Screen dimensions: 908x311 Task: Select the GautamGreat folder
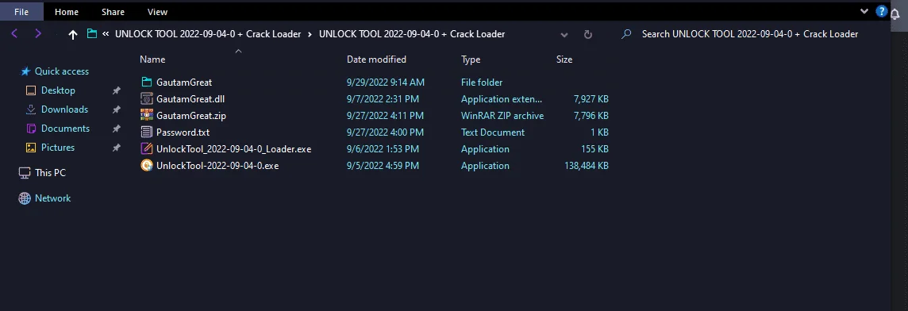click(x=184, y=83)
